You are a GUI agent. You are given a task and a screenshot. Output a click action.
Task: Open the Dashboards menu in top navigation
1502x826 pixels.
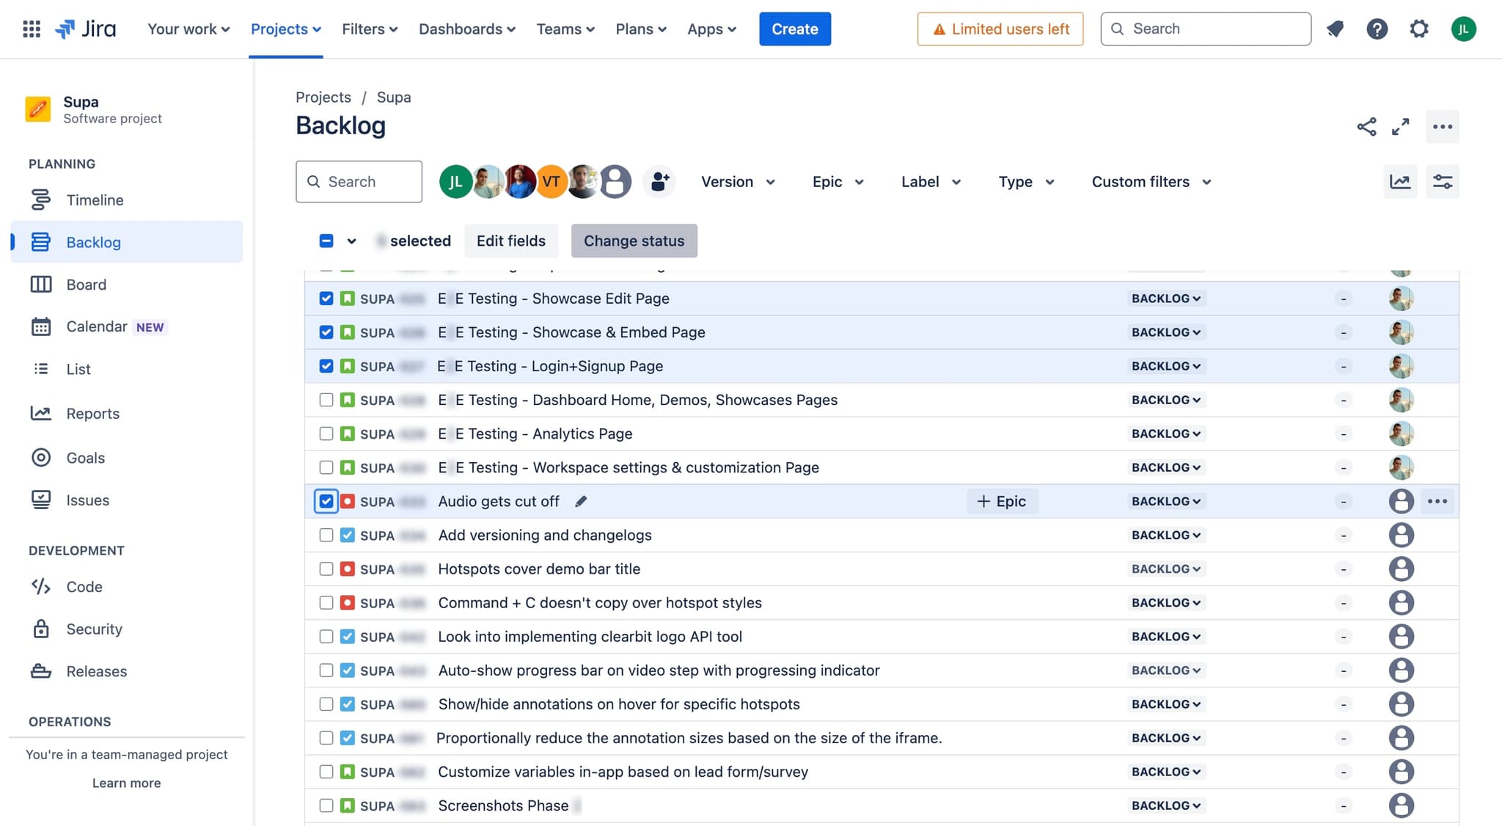466,29
